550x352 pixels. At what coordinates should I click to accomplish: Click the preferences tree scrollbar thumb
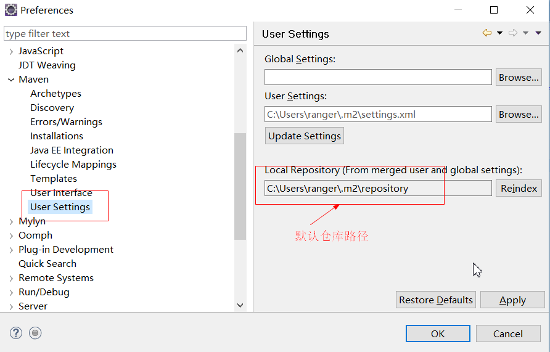point(240,186)
